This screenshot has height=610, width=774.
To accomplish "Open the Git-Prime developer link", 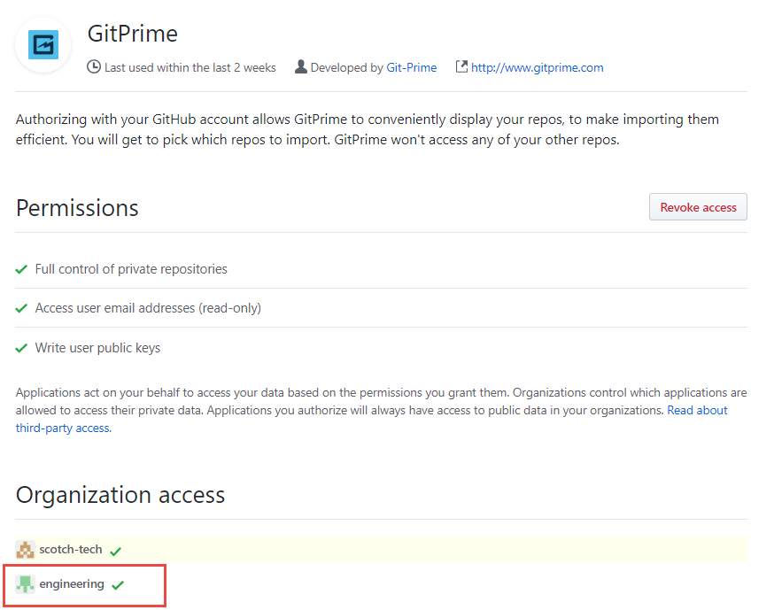I will 411,67.
